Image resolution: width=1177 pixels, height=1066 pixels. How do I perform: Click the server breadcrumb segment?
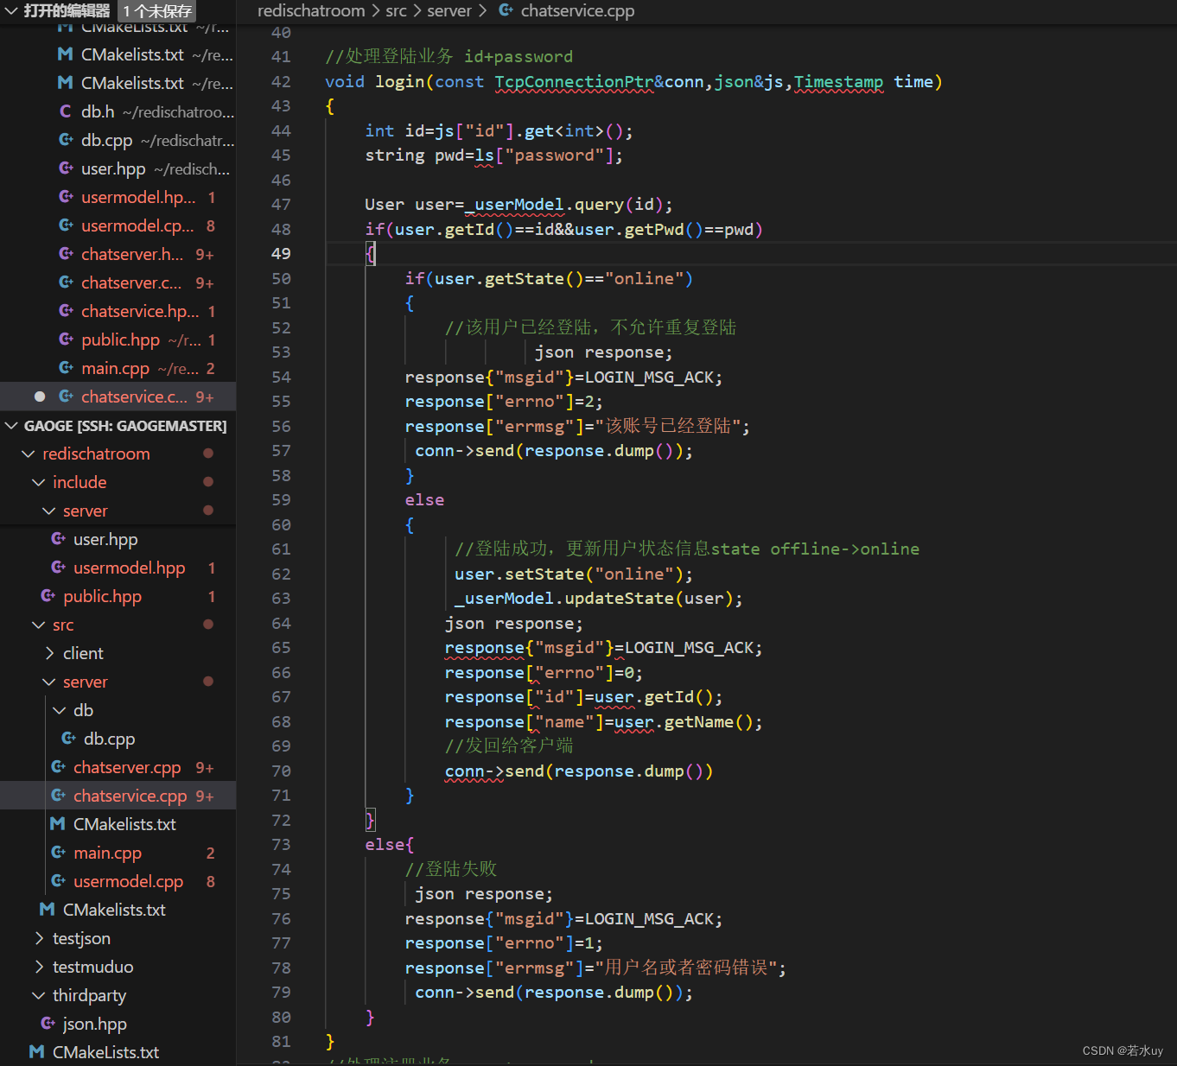tap(449, 11)
